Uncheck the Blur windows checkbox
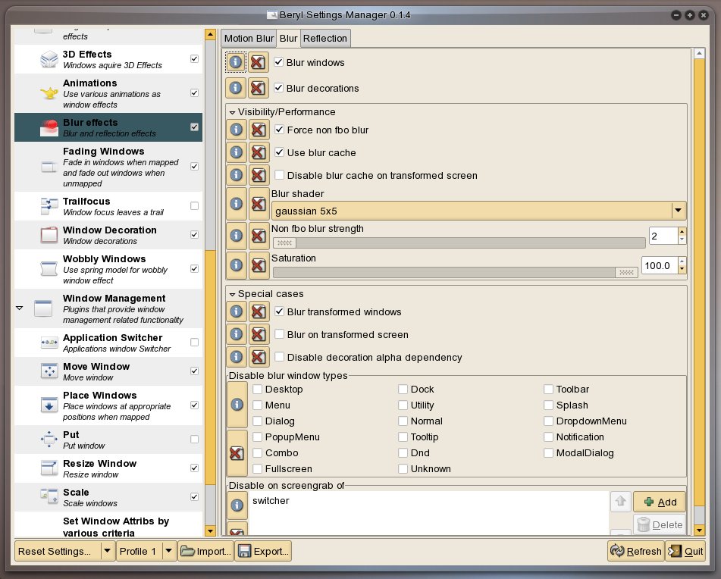Screen dimensions: 721x579 (279, 62)
